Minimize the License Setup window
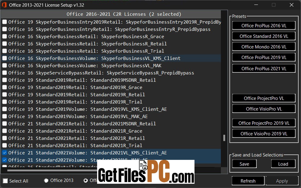This screenshot has height=188, width=301. click(256, 5)
